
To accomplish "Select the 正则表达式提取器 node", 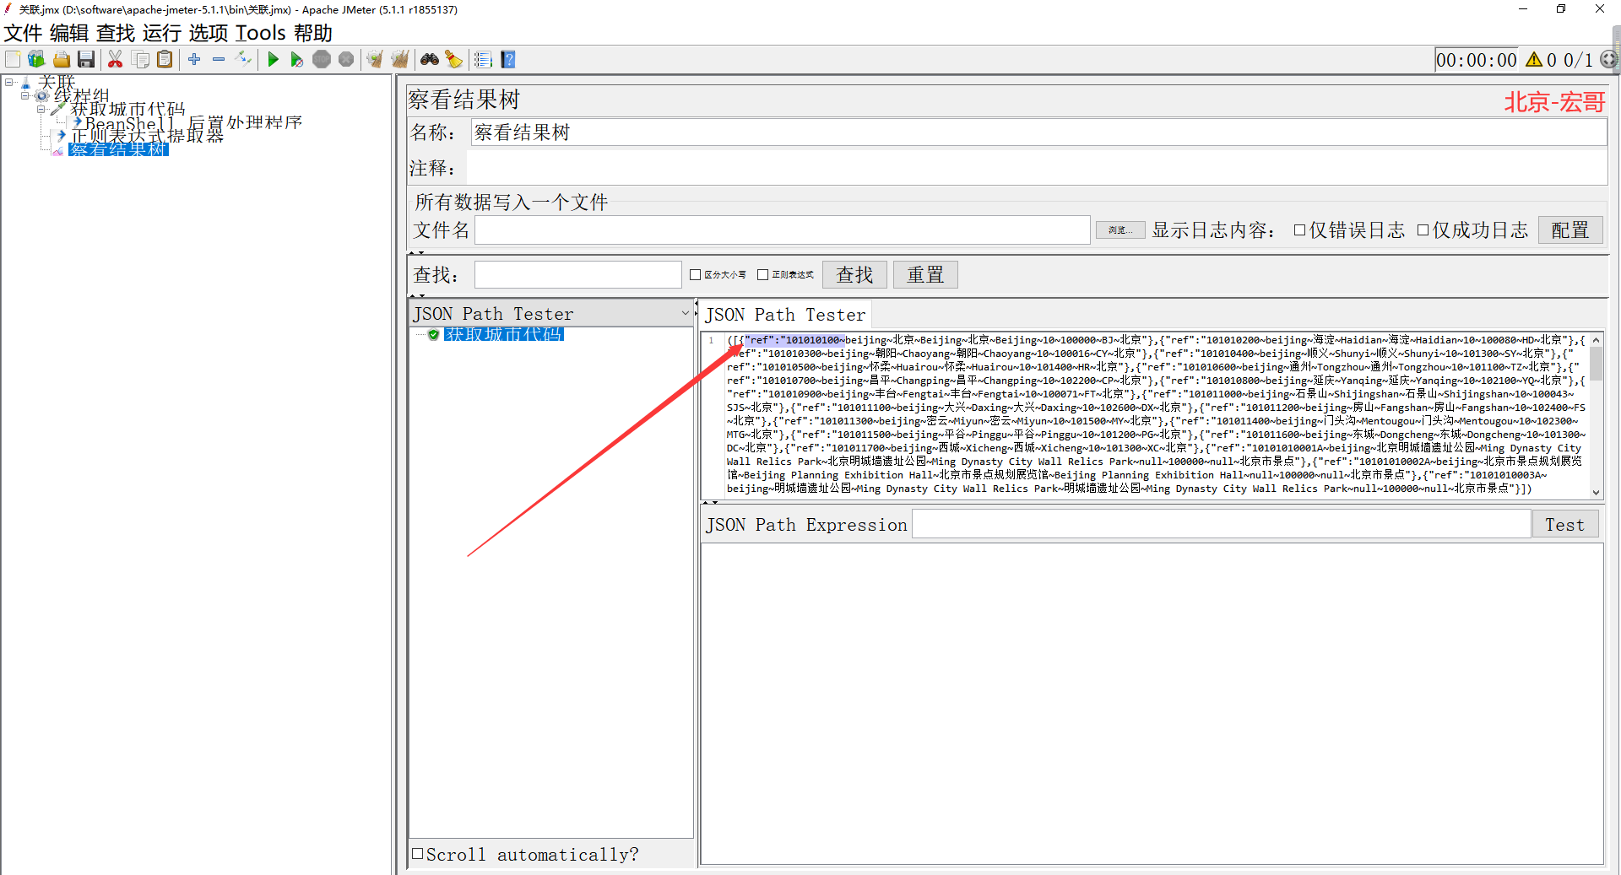I will pos(147,136).
